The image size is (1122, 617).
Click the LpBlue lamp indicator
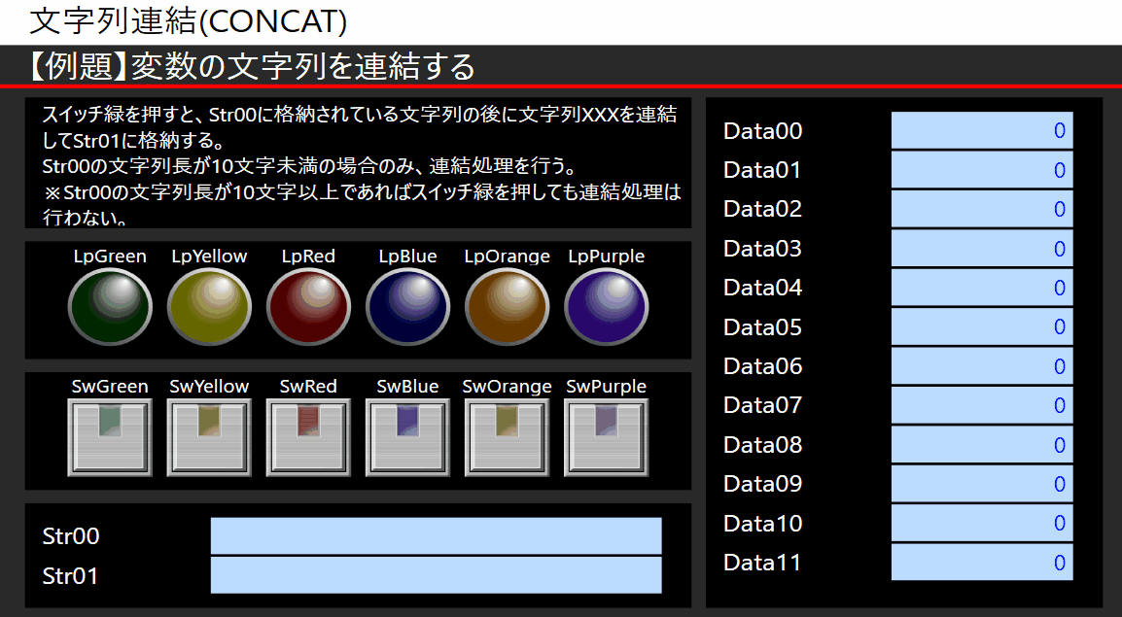pos(407,306)
